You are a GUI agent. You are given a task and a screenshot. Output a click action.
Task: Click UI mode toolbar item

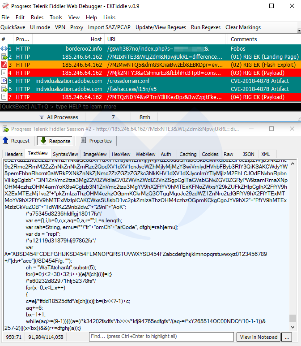[40, 27]
